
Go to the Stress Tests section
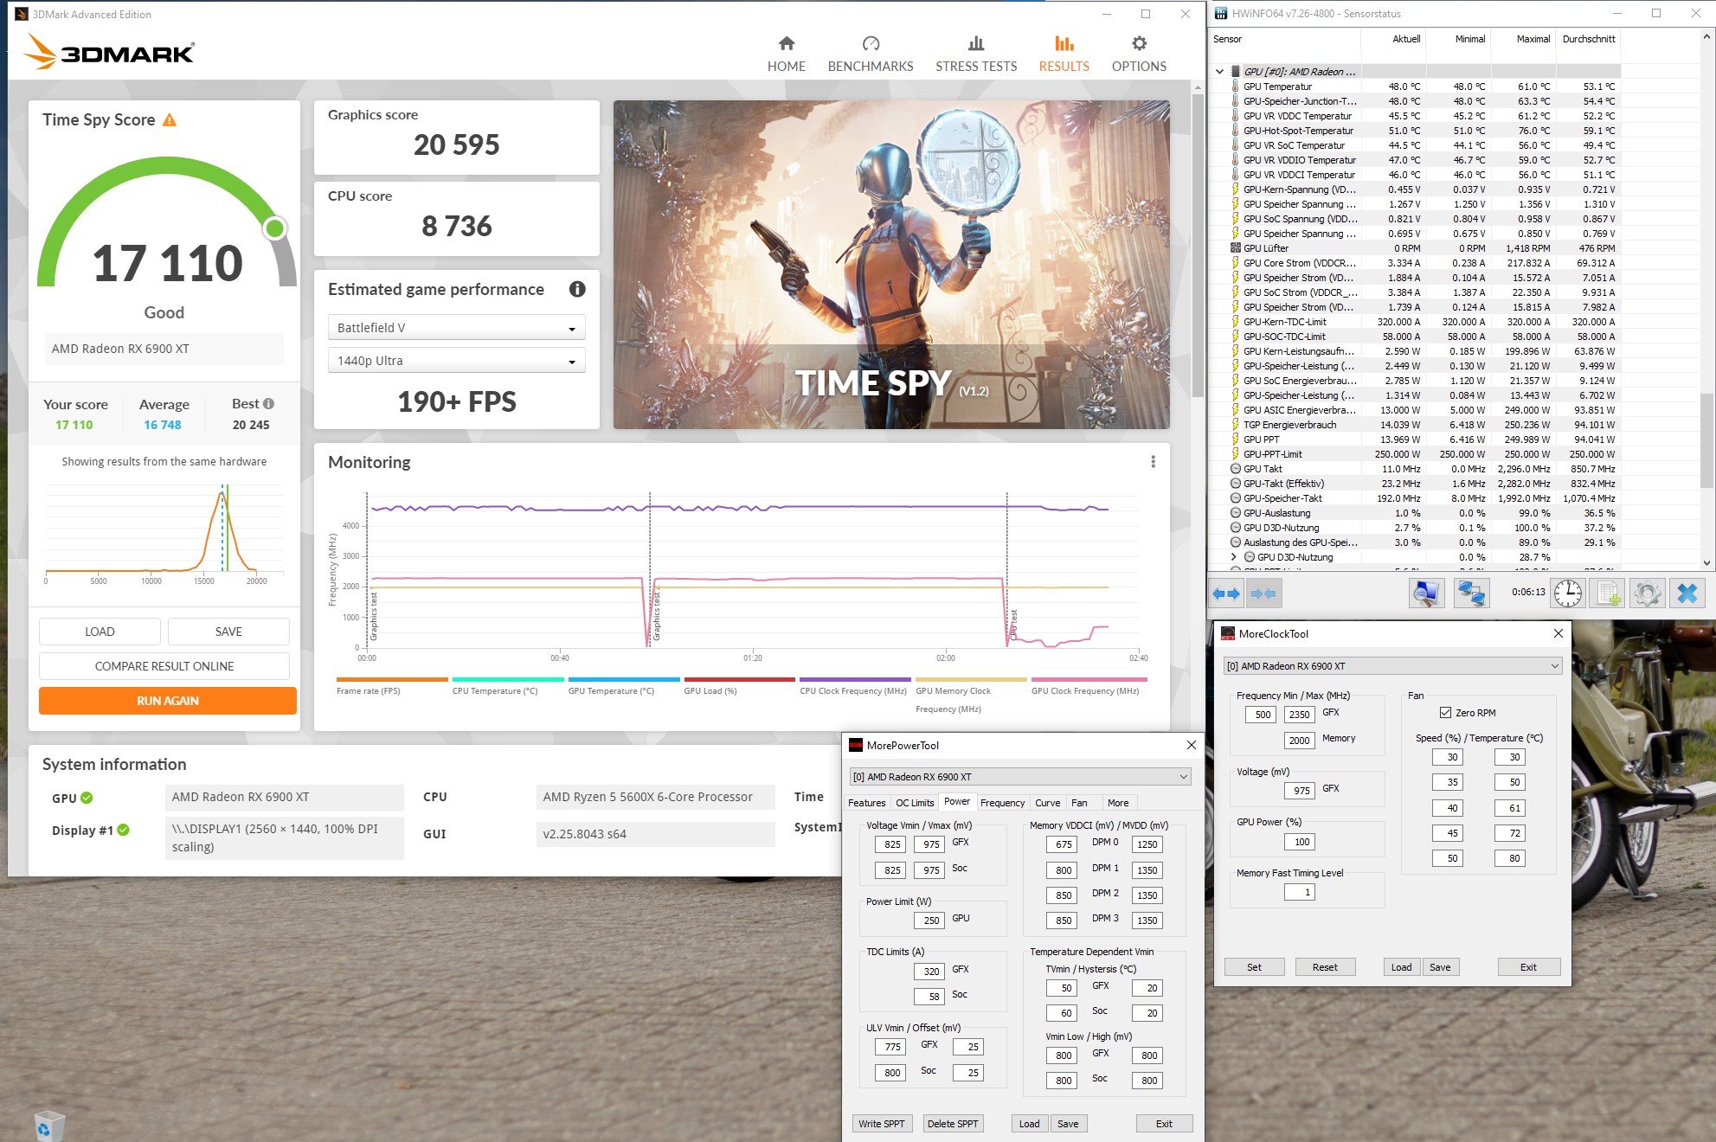tap(975, 53)
